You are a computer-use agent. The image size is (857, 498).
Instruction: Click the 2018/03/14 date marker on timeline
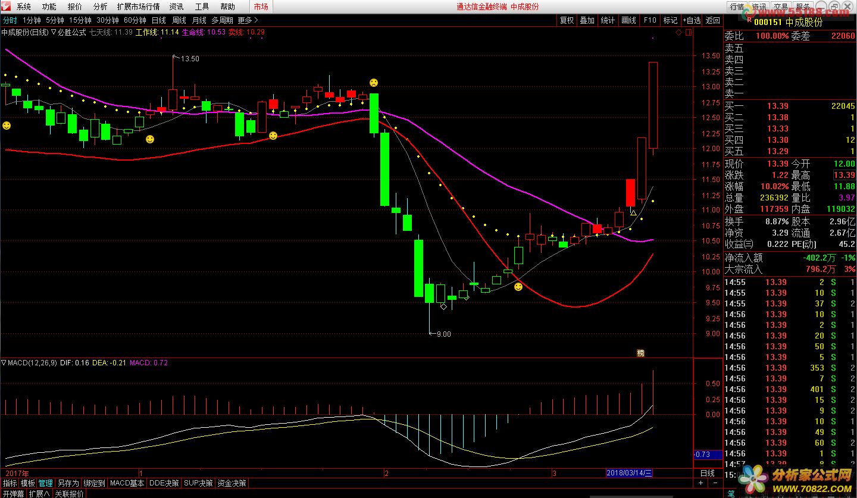pyautogui.click(x=629, y=473)
